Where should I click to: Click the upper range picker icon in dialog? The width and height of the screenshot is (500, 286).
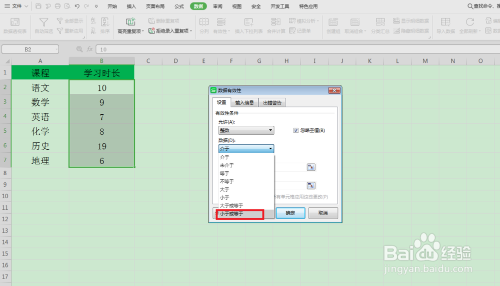pos(311,167)
